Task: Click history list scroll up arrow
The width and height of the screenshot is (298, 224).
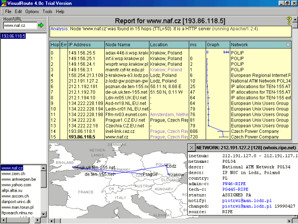Action: pos(44,168)
